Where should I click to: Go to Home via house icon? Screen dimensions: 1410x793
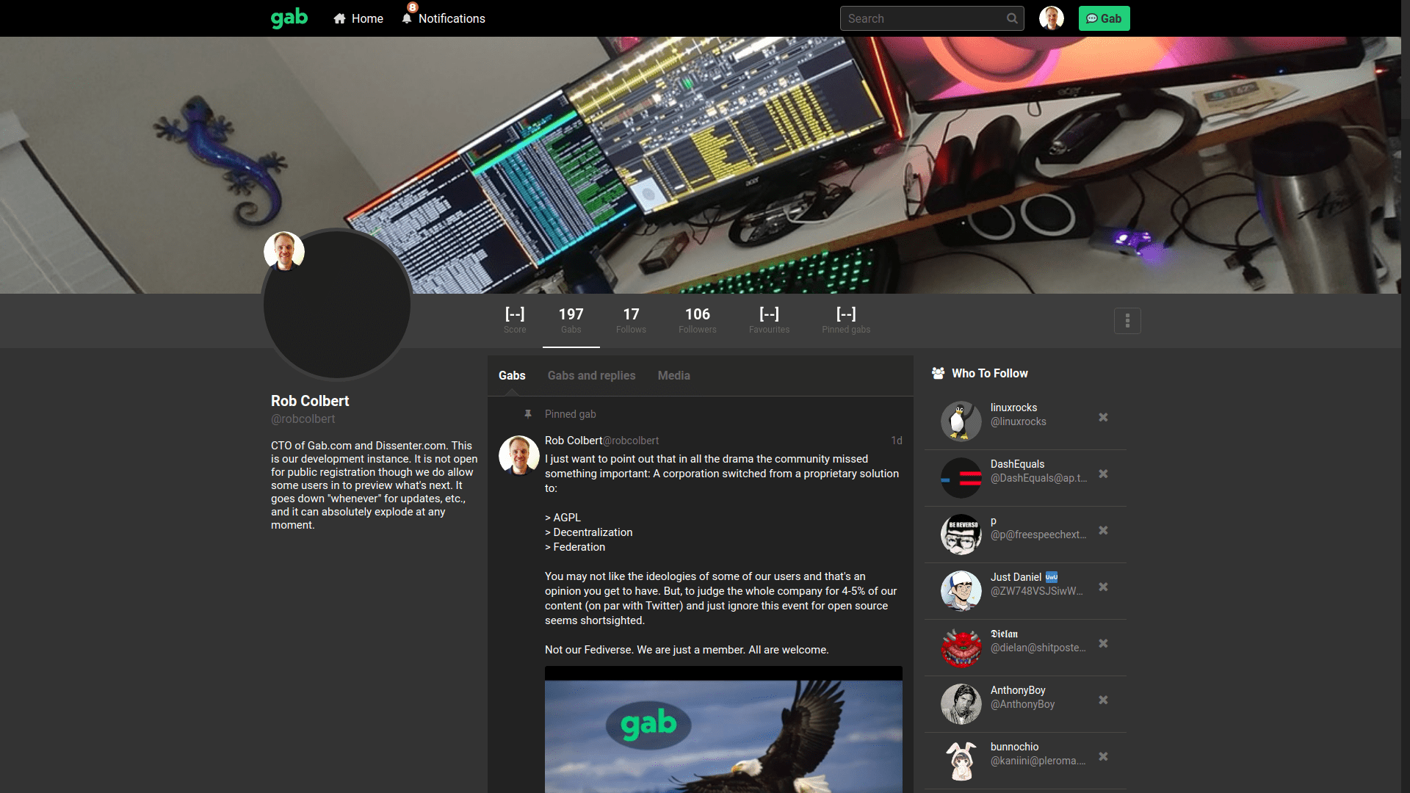[x=339, y=18]
